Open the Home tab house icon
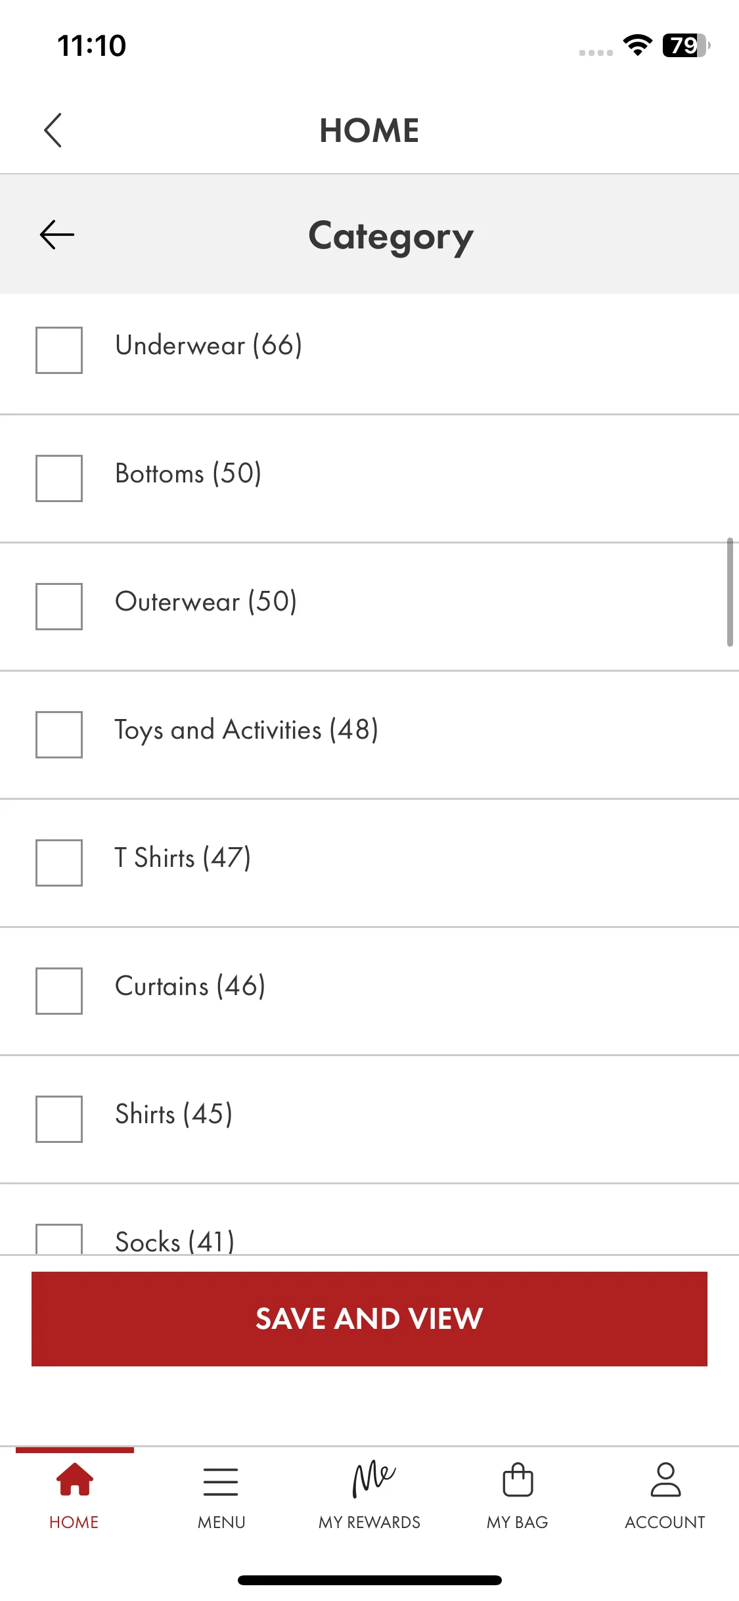The width and height of the screenshot is (739, 1601). [x=74, y=1479]
